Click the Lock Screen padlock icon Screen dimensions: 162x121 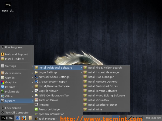pyautogui.click(x=3, y=108)
